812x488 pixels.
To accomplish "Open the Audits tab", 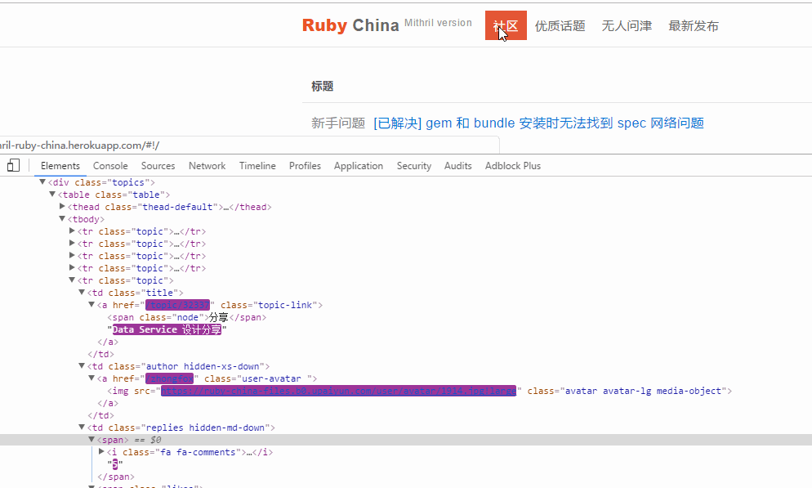I will [x=457, y=166].
